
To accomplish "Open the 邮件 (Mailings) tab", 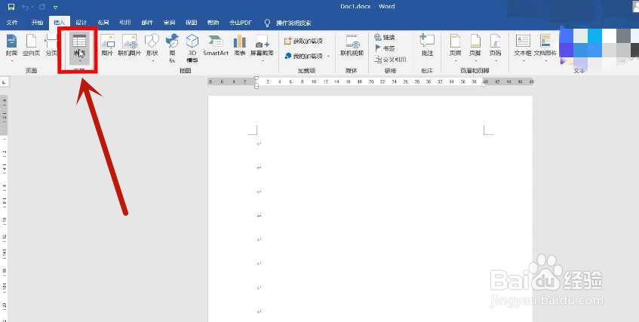I will [146, 23].
